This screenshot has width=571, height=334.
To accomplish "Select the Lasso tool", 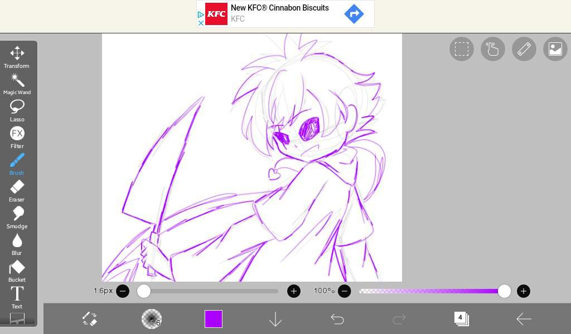I will click(x=17, y=111).
